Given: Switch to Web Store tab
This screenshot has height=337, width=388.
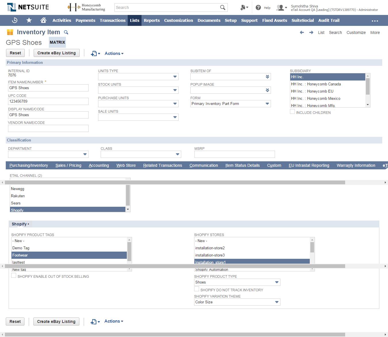Looking at the screenshot, I should pos(126,165).
